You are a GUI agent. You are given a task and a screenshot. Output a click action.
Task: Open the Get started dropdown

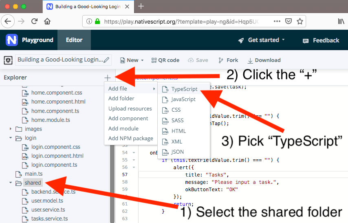[262, 40]
